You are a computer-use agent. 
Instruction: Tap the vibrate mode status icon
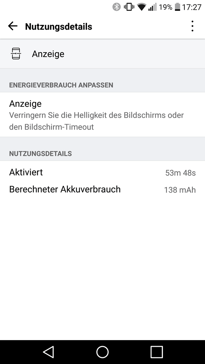pyautogui.click(x=129, y=7)
